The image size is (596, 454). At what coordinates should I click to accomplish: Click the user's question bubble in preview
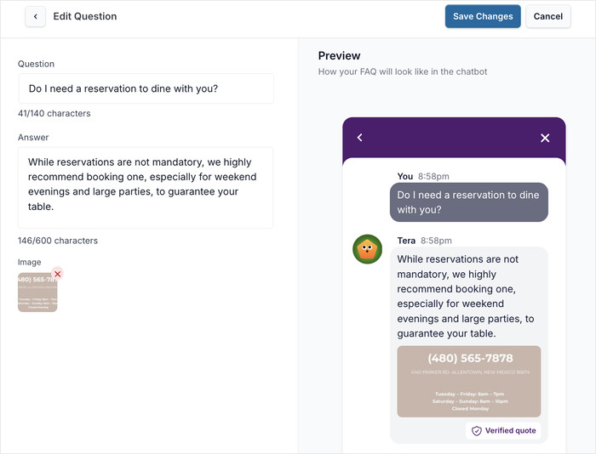[468, 202]
